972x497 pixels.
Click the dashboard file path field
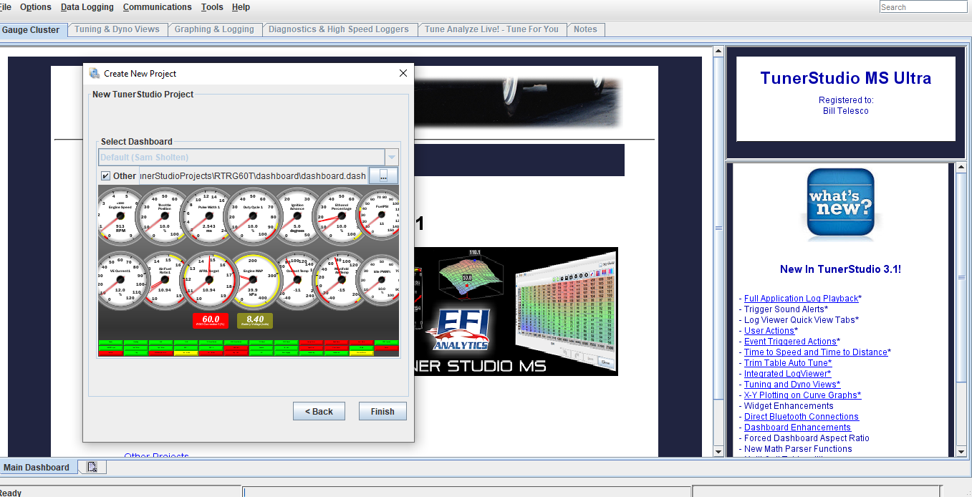(253, 175)
